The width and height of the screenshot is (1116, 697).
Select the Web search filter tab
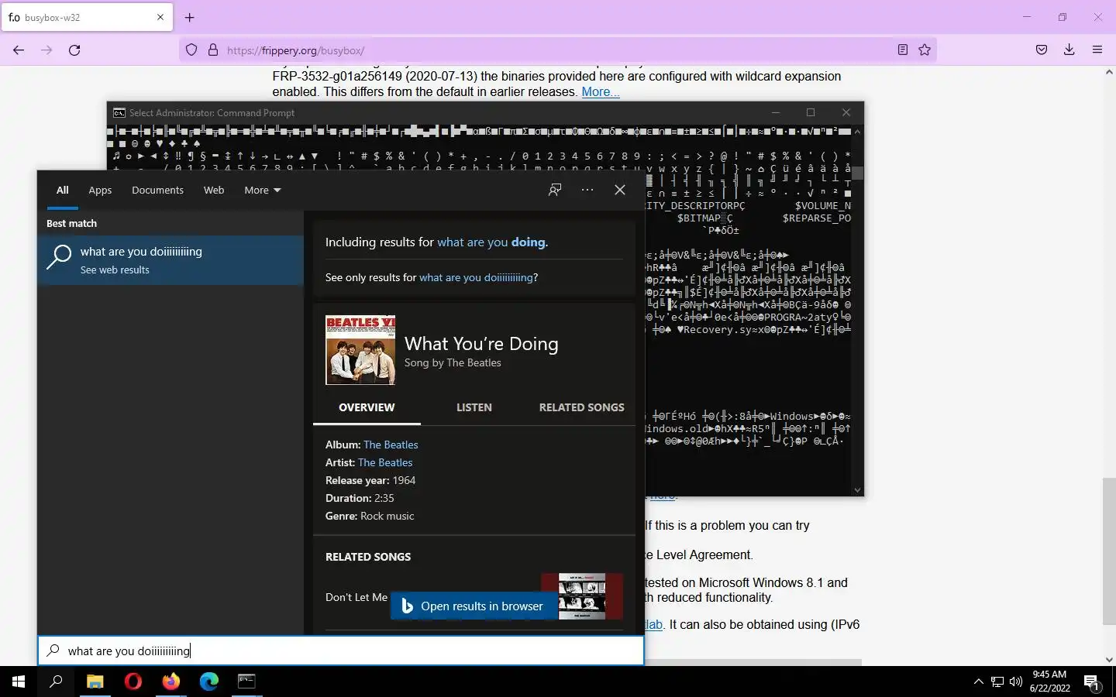pyautogui.click(x=214, y=190)
